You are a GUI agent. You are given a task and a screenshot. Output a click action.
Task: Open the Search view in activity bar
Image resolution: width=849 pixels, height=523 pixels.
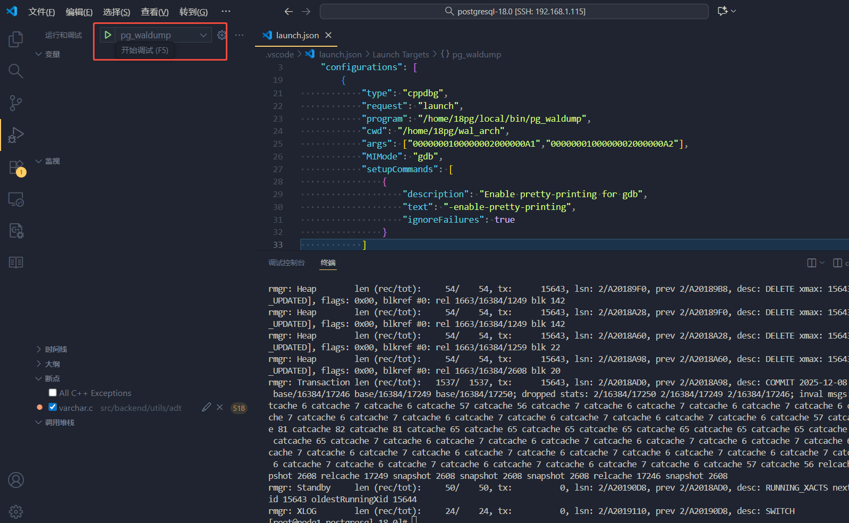16,71
